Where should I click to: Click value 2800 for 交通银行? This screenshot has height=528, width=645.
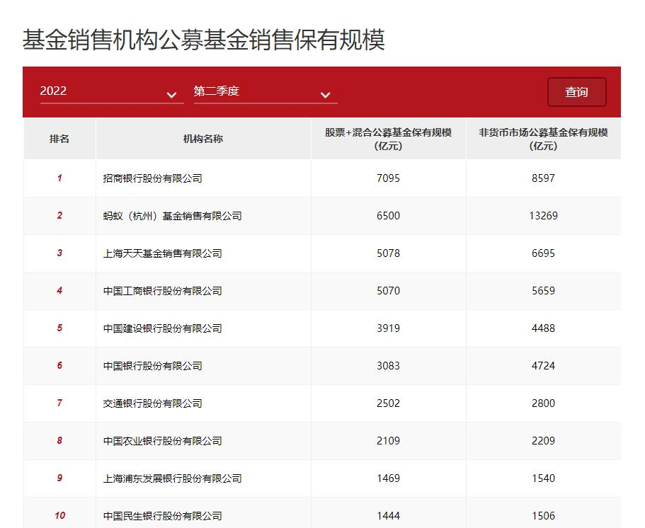click(x=543, y=403)
